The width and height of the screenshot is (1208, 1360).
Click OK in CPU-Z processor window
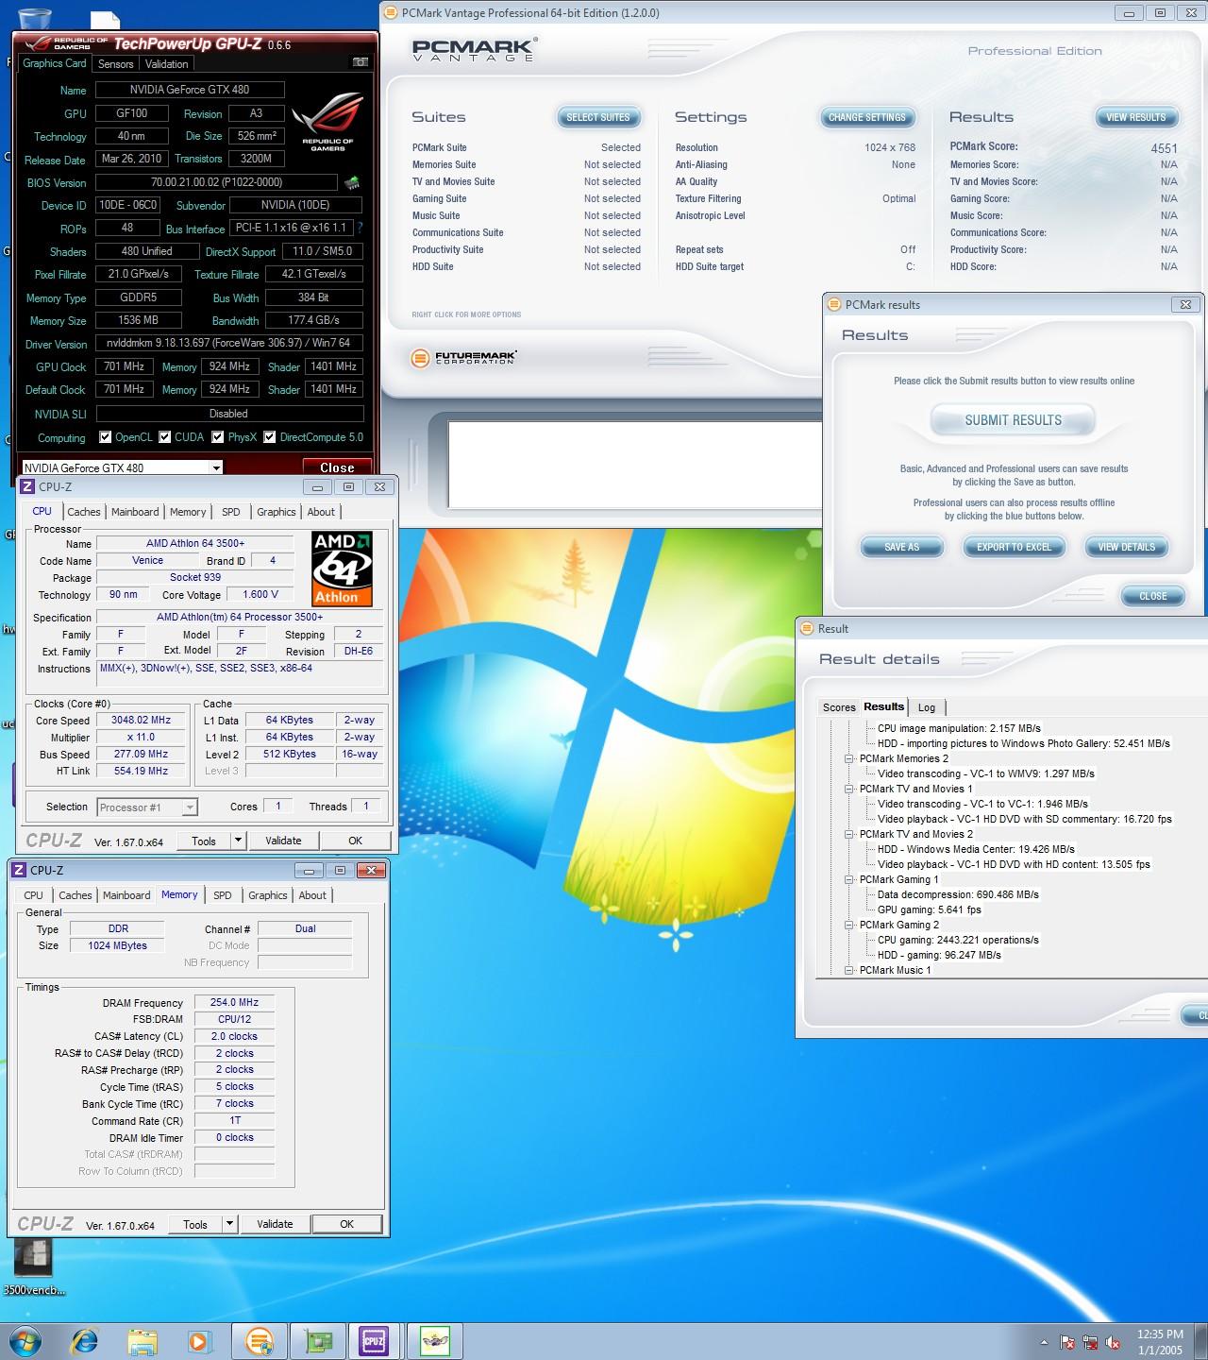point(355,841)
